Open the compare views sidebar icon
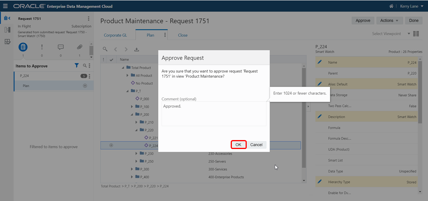Image resolution: width=428 pixels, height=201 pixels. [x=7, y=30]
